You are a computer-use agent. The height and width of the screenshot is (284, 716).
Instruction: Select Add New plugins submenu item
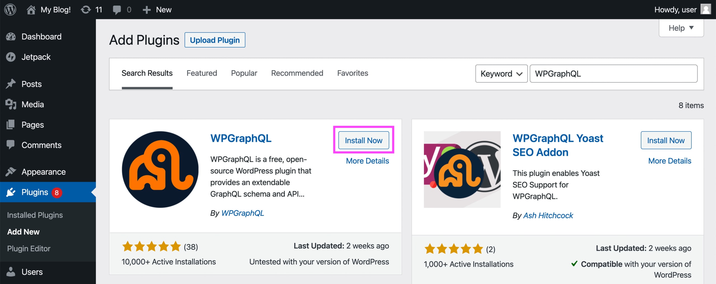[x=23, y=232]
